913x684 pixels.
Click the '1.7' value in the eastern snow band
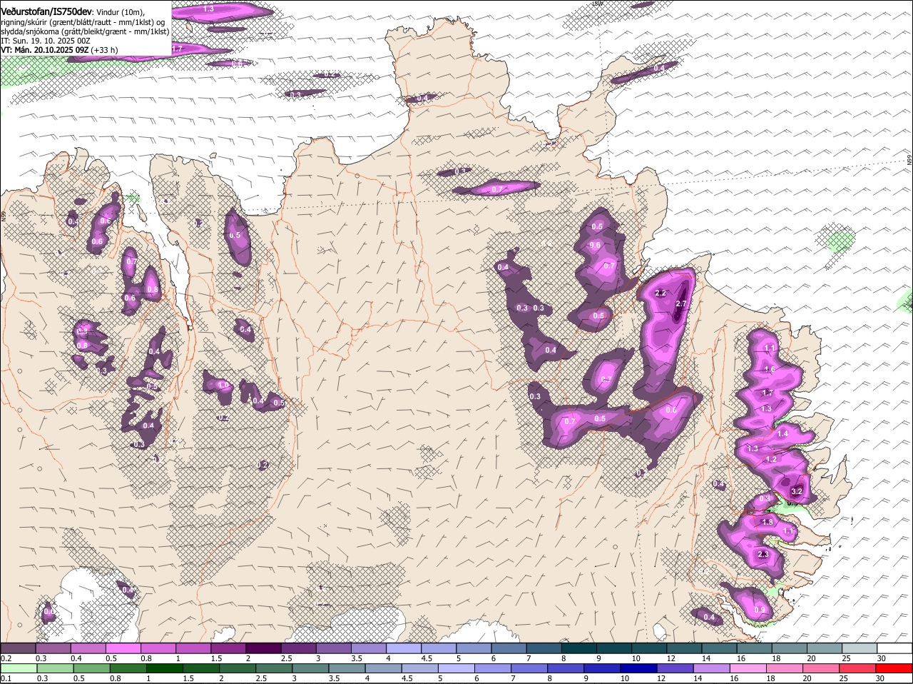tap(767, 393)
